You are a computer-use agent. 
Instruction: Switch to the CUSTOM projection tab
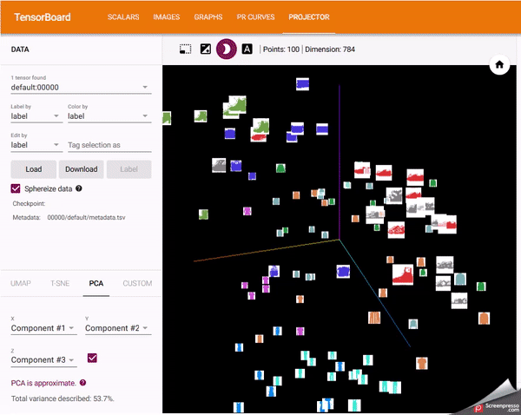tap(137, 283)
